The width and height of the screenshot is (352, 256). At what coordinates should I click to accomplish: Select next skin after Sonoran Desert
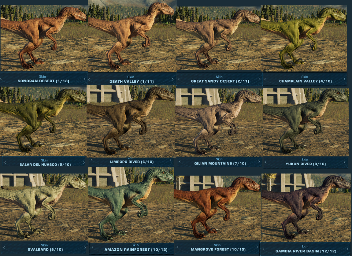click(x=85, y=79)
